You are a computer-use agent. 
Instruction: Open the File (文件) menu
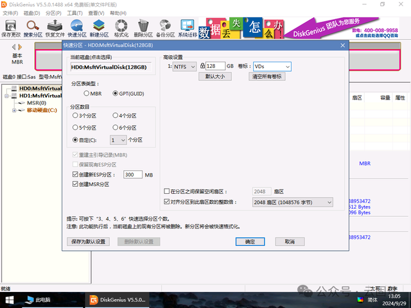point(10,13)
